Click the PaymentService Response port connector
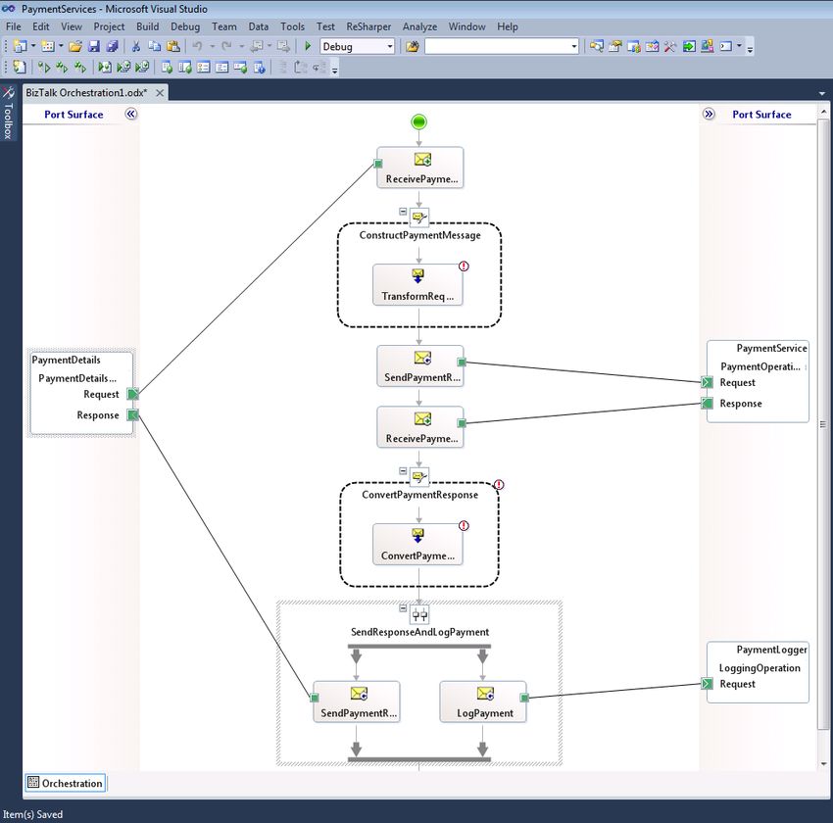Screen dimensions: 833x823 pyautogui.click(x=707, y=403)
